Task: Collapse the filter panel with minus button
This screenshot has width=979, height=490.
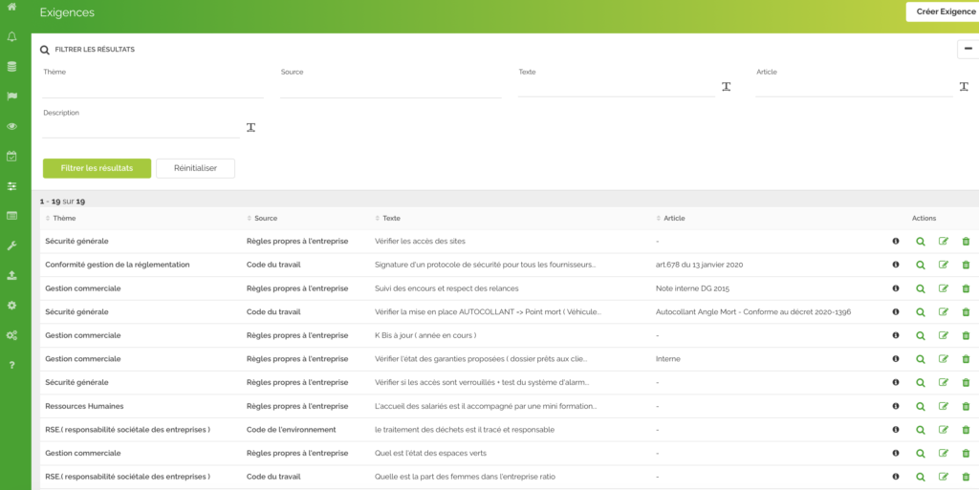Action: click(x=968, y=50)
